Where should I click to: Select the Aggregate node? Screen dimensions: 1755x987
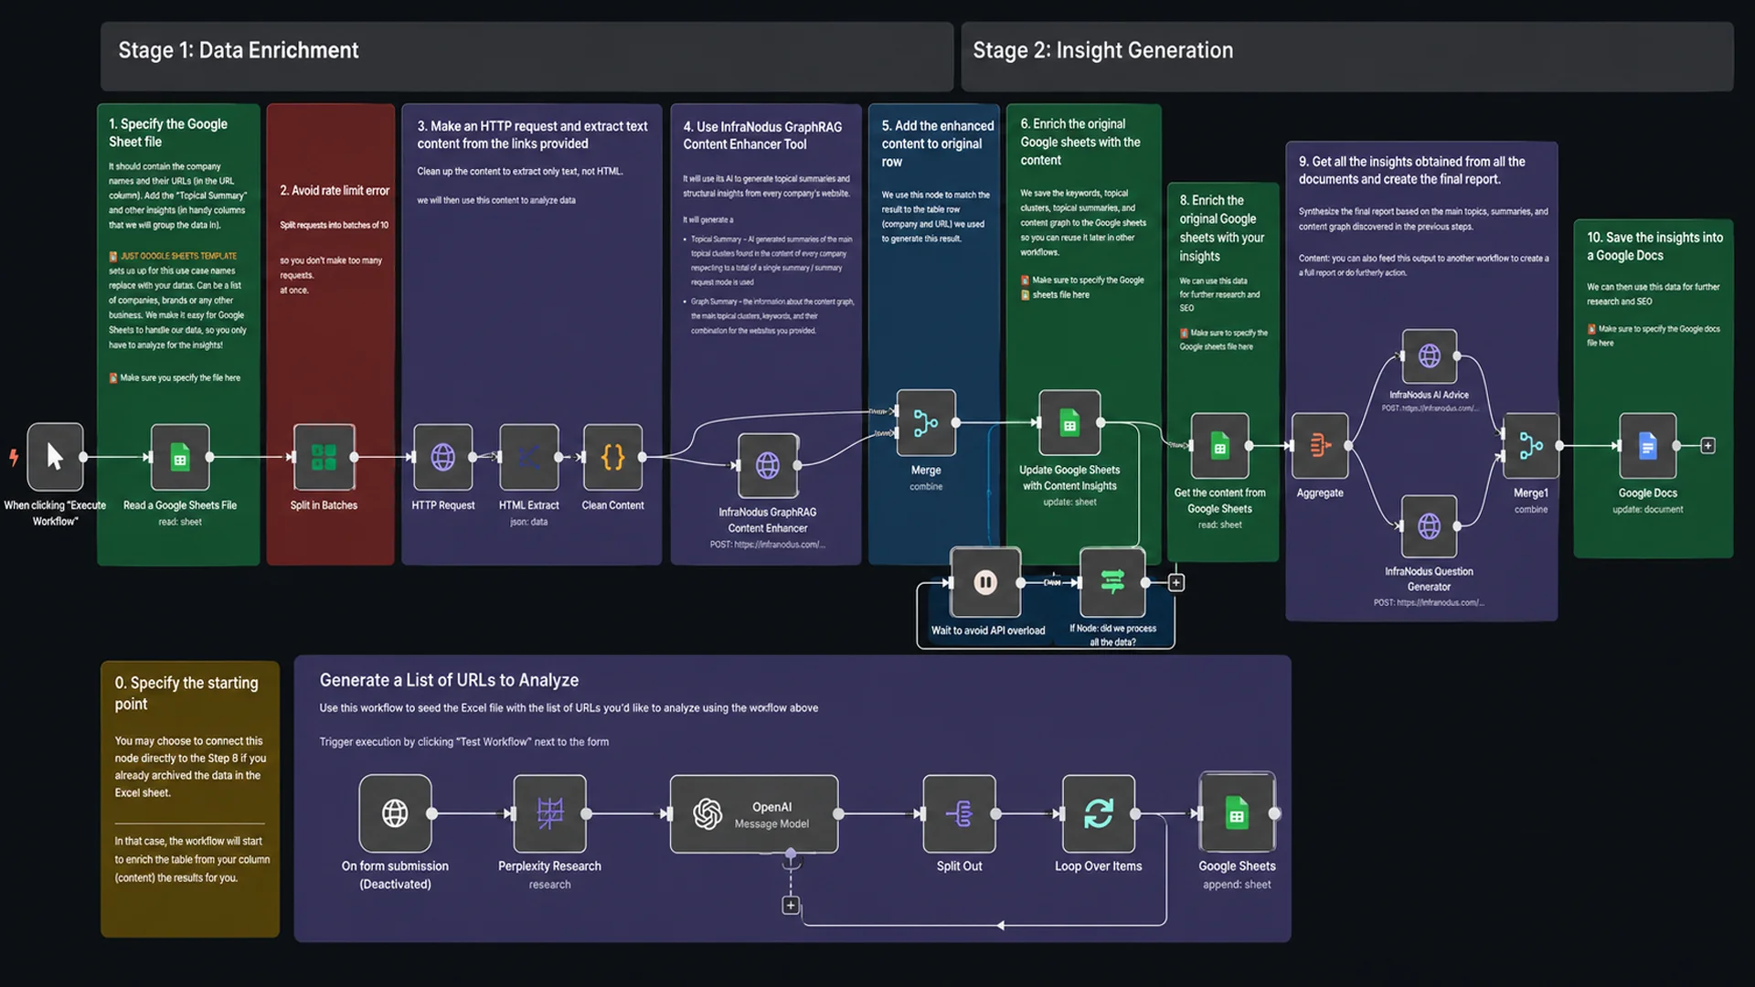[x=1320, y=446]
